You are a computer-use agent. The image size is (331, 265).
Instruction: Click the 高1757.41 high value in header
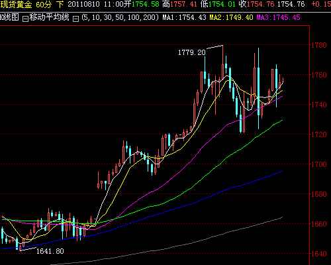179,4
